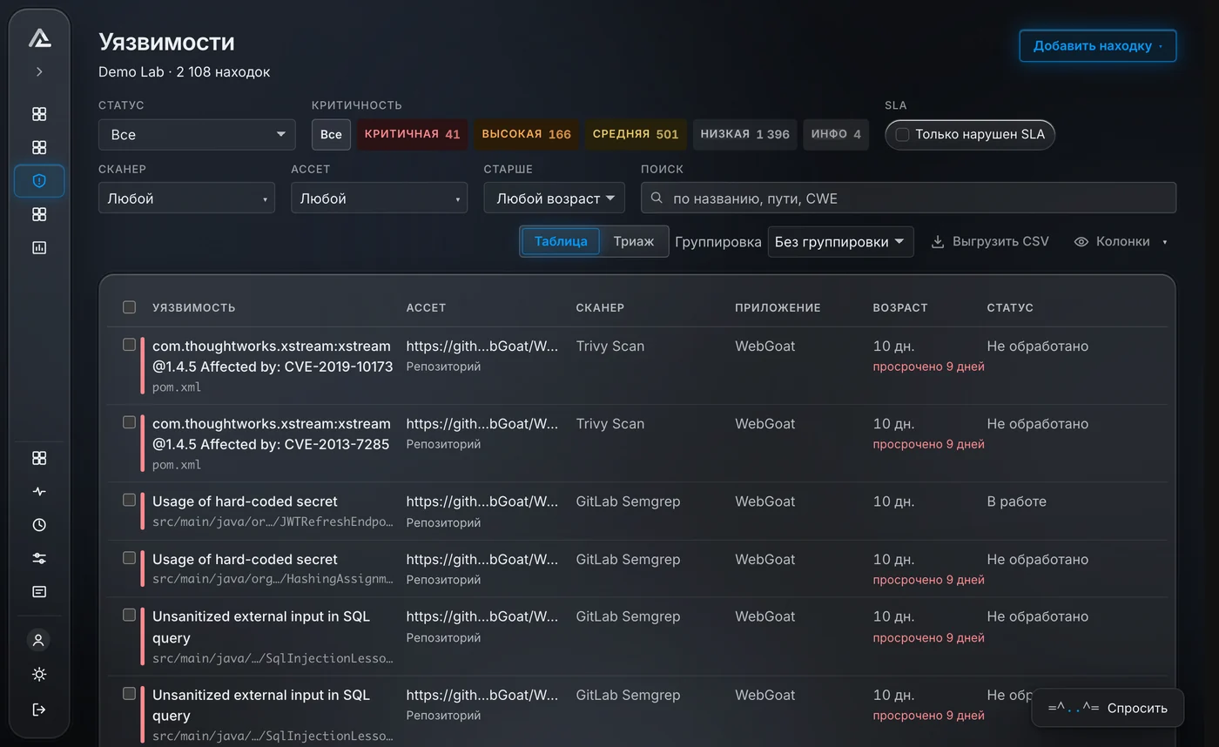Image resolution: width=1219 pixels, height=747 pixels.
Task: Switch to the Триаж view tab
Action: [634, 241]
